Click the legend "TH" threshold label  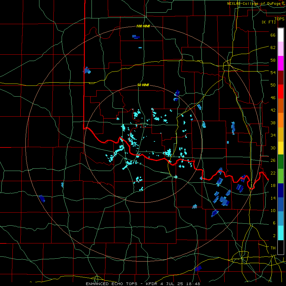click(273, 248)
